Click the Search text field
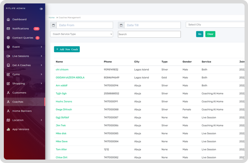 [149, 34]
